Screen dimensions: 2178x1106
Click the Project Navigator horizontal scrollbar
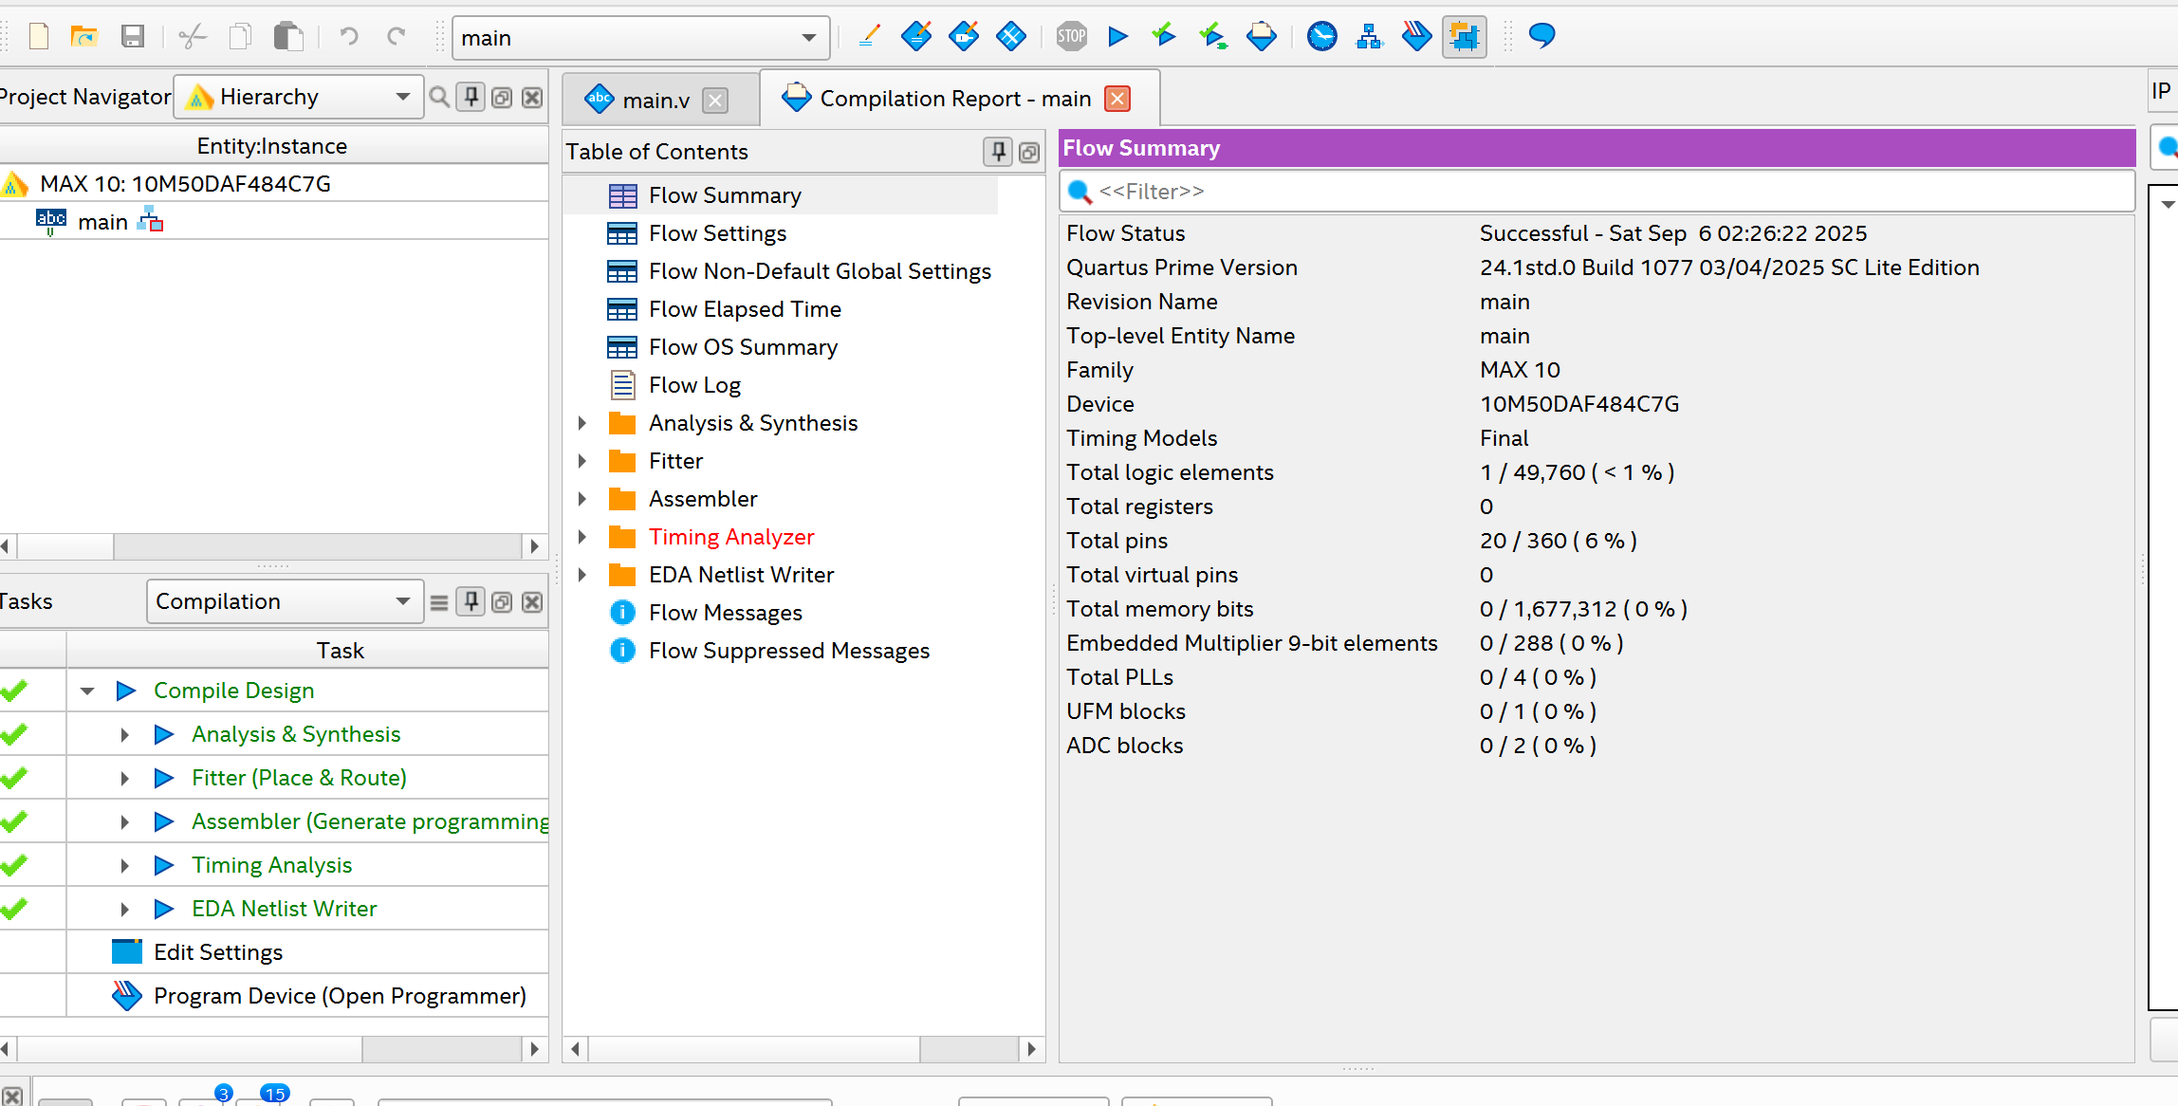pos(270,546)
